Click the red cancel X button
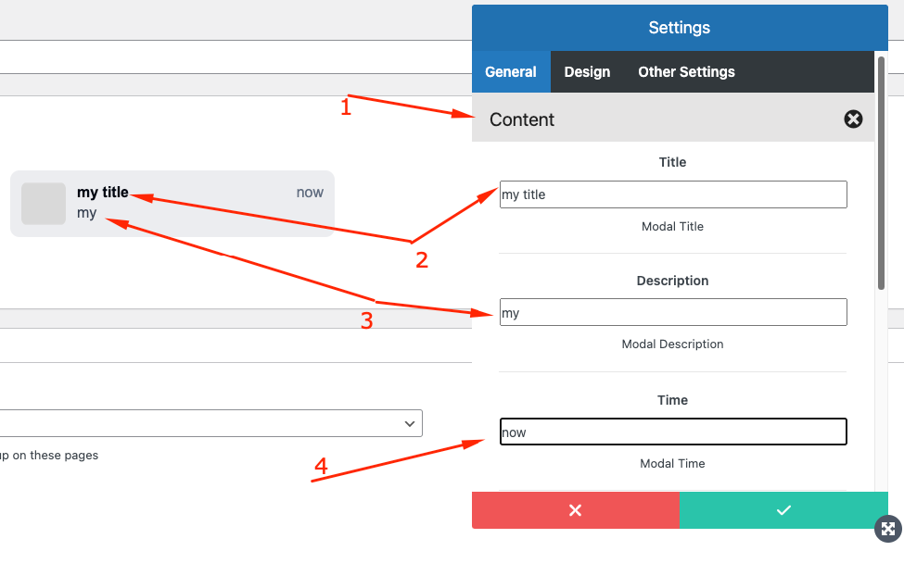Screen dimensions: 904x576 point(575,510)
